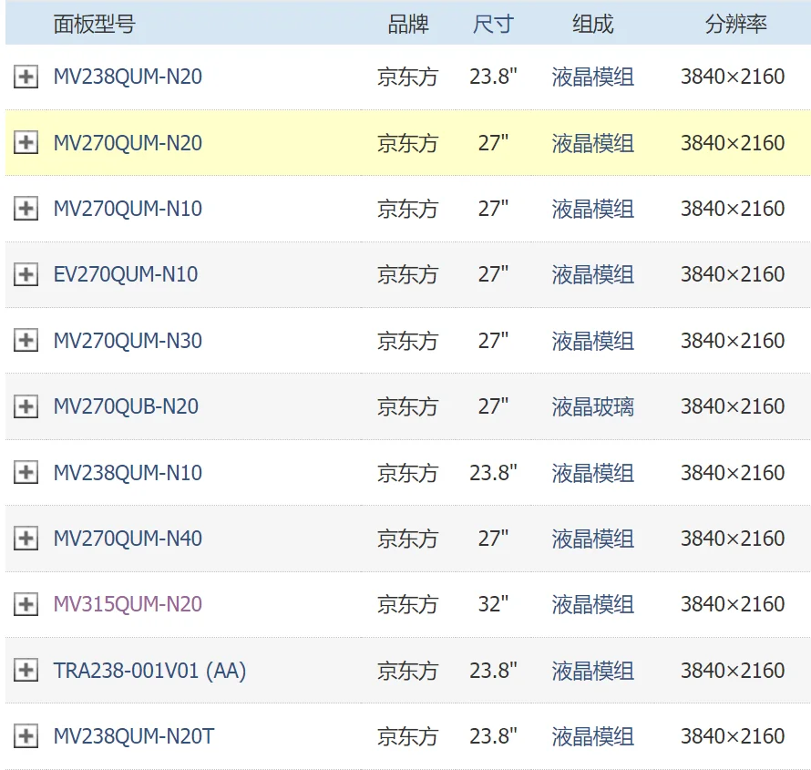Open the MV238QUM-N20 panel model link

click(128, 77)
